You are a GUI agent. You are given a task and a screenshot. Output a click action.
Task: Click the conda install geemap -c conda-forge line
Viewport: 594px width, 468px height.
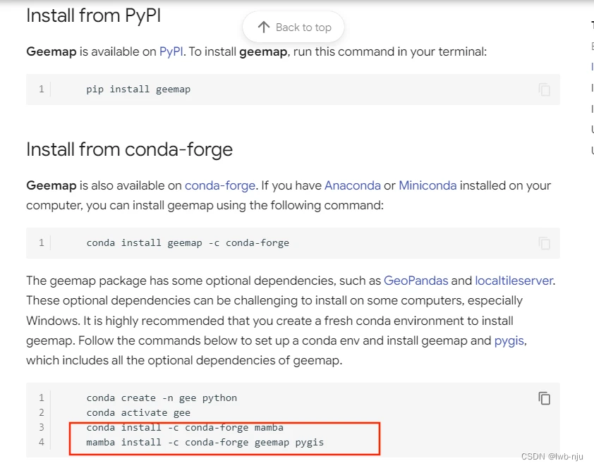pos(188,243)
